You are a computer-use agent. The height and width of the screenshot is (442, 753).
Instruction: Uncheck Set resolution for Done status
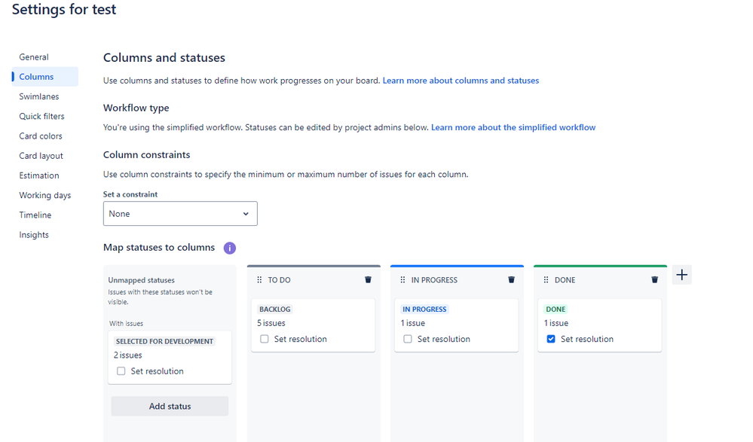[551, 340]
